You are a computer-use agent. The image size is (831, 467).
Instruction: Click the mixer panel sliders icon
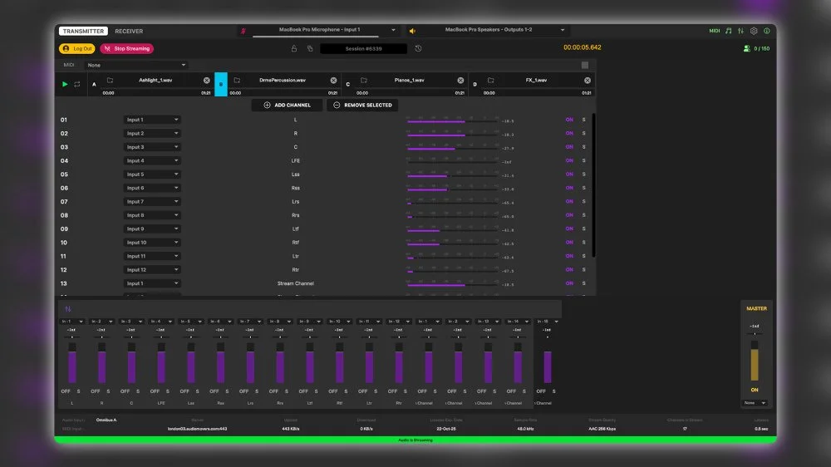point(68,309)
